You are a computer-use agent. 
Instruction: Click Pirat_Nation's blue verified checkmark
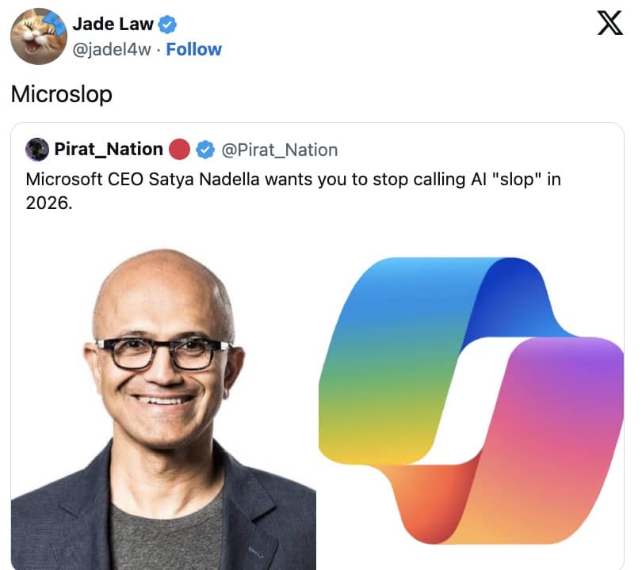click(x=205, y=150)
